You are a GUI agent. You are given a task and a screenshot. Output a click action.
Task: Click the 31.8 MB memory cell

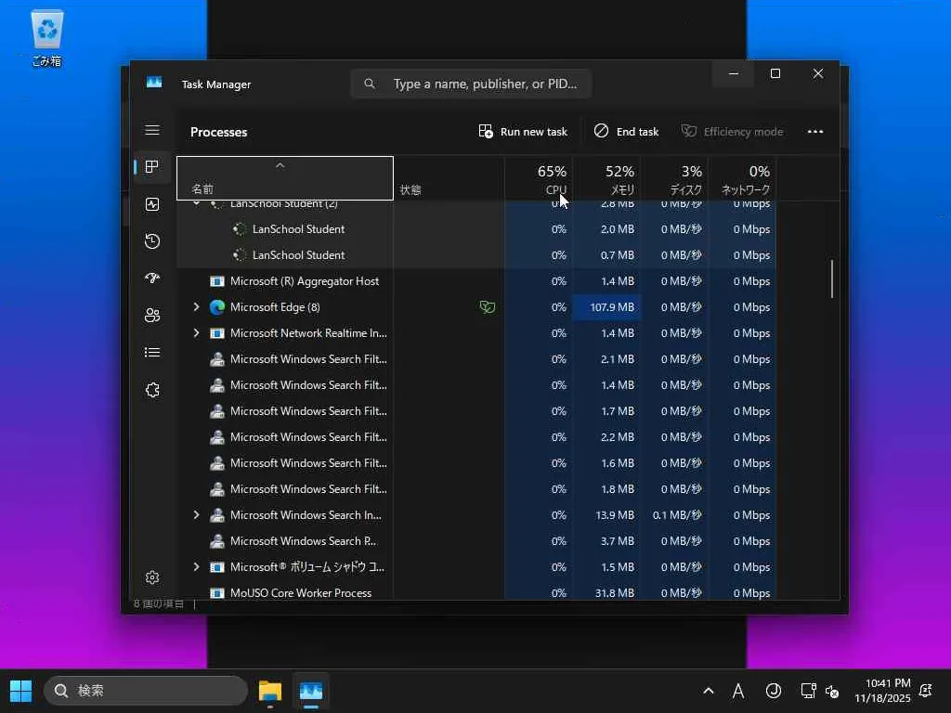click(606, 591)
